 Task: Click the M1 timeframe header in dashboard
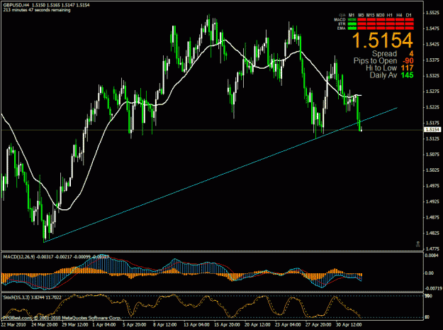click(x=352, y=15)
